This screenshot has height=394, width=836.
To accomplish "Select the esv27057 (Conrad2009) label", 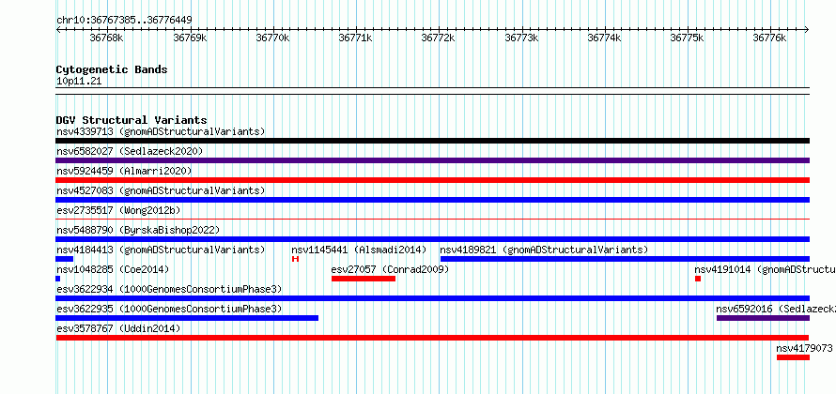I will point(390,269).
